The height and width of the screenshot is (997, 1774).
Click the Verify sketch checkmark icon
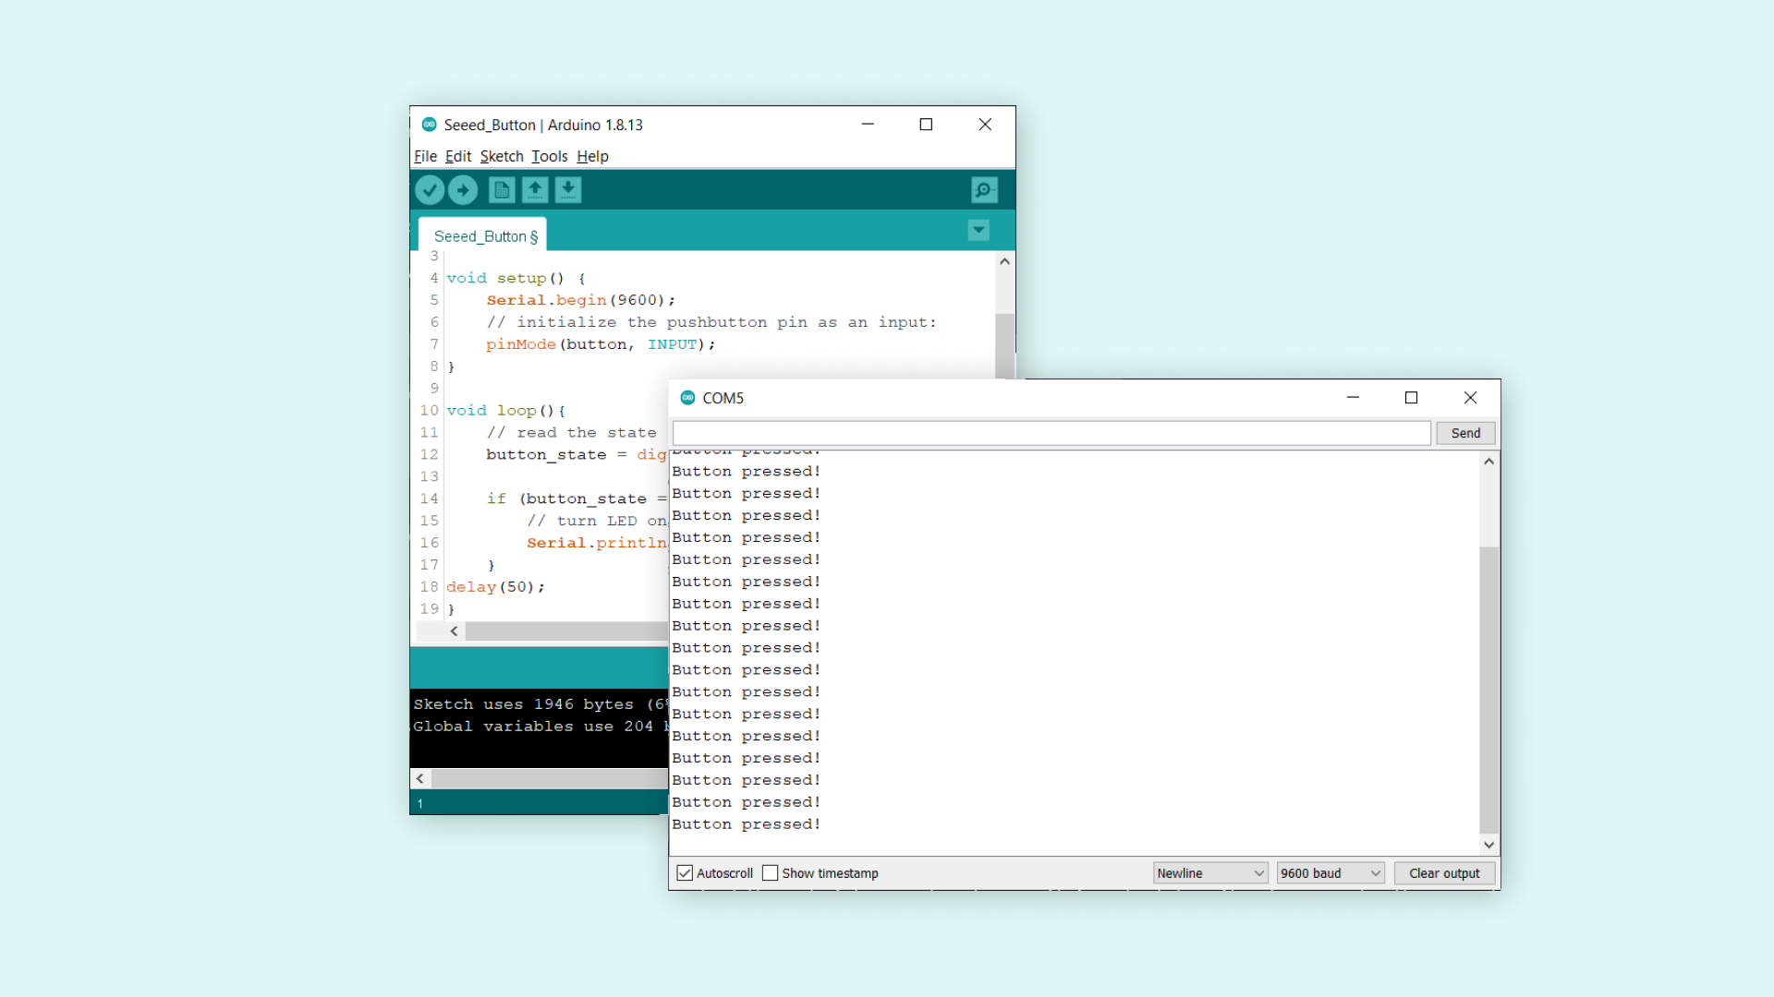click(429, 190)
